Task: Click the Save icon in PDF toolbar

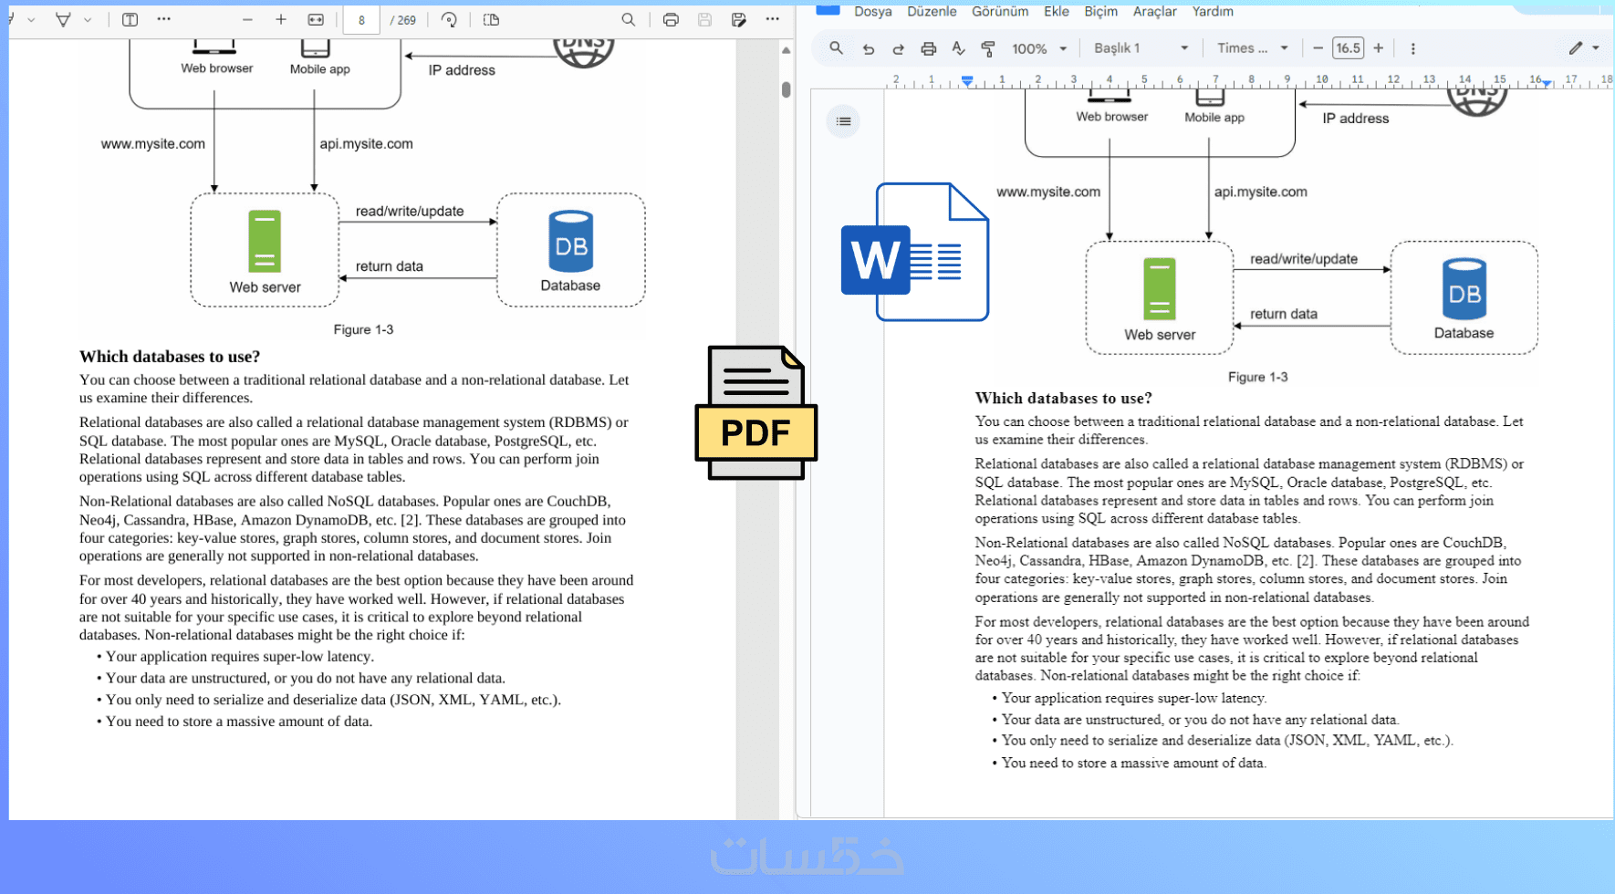Action: 704,19
